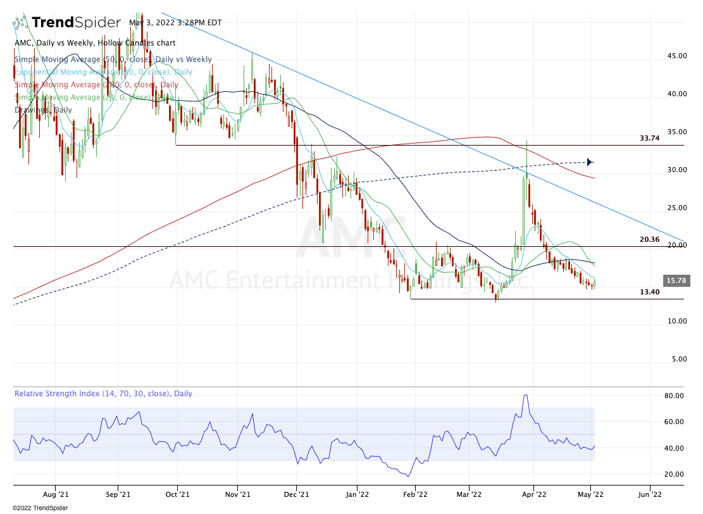Click the ©2022 TrendSpider copyright text

[x=40, y=508]
